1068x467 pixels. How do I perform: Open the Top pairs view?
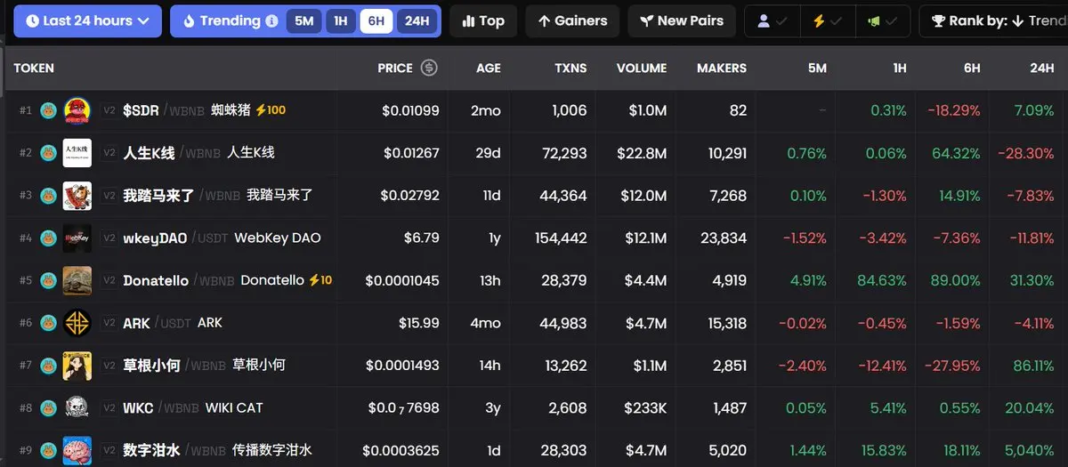(483, 20)
